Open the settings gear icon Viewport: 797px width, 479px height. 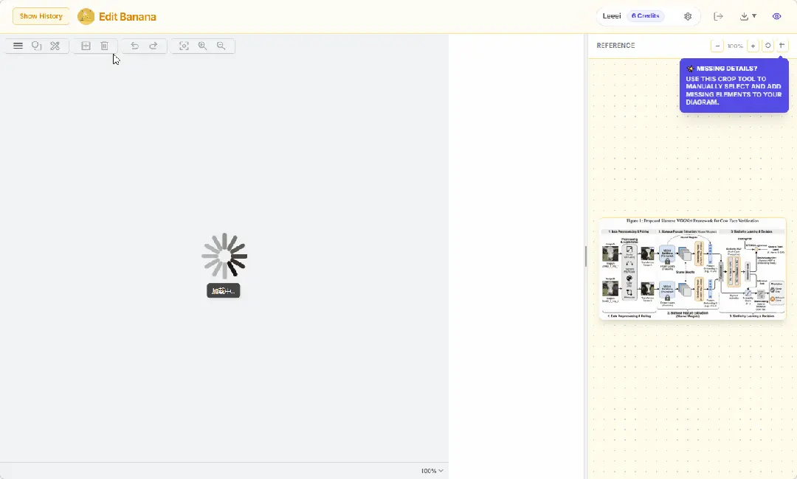coord(688,16)
